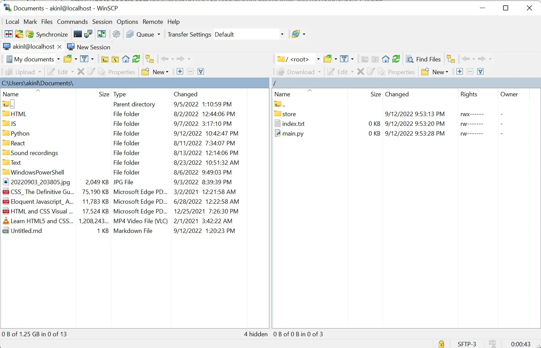
Task: Open the Local menu
Action: pos(12,22)
